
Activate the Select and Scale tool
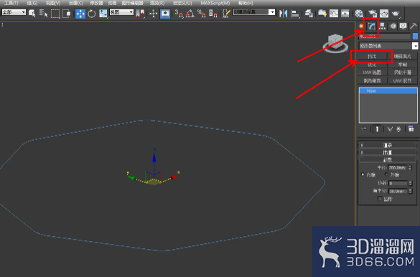[x=103, y=13]
